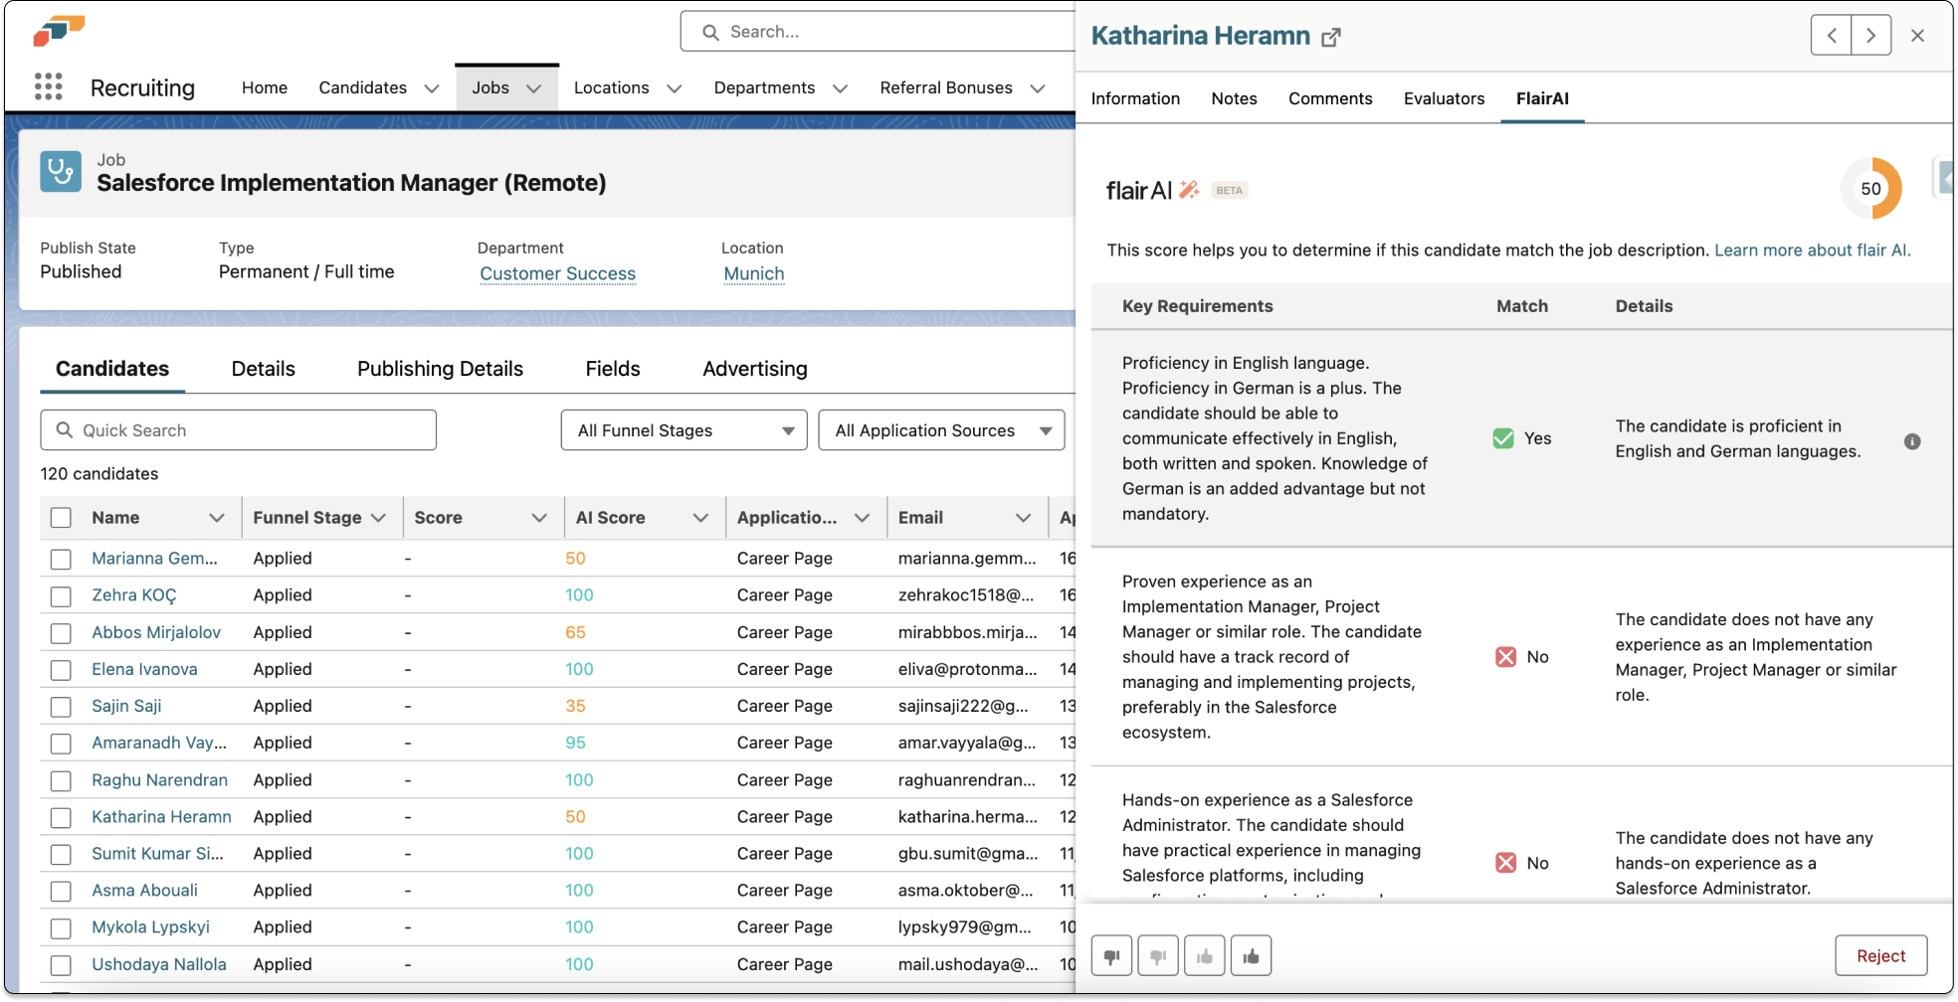Click the solid thumbs up rating
The image size is (1958, 1002).
tap(1251, 956)
